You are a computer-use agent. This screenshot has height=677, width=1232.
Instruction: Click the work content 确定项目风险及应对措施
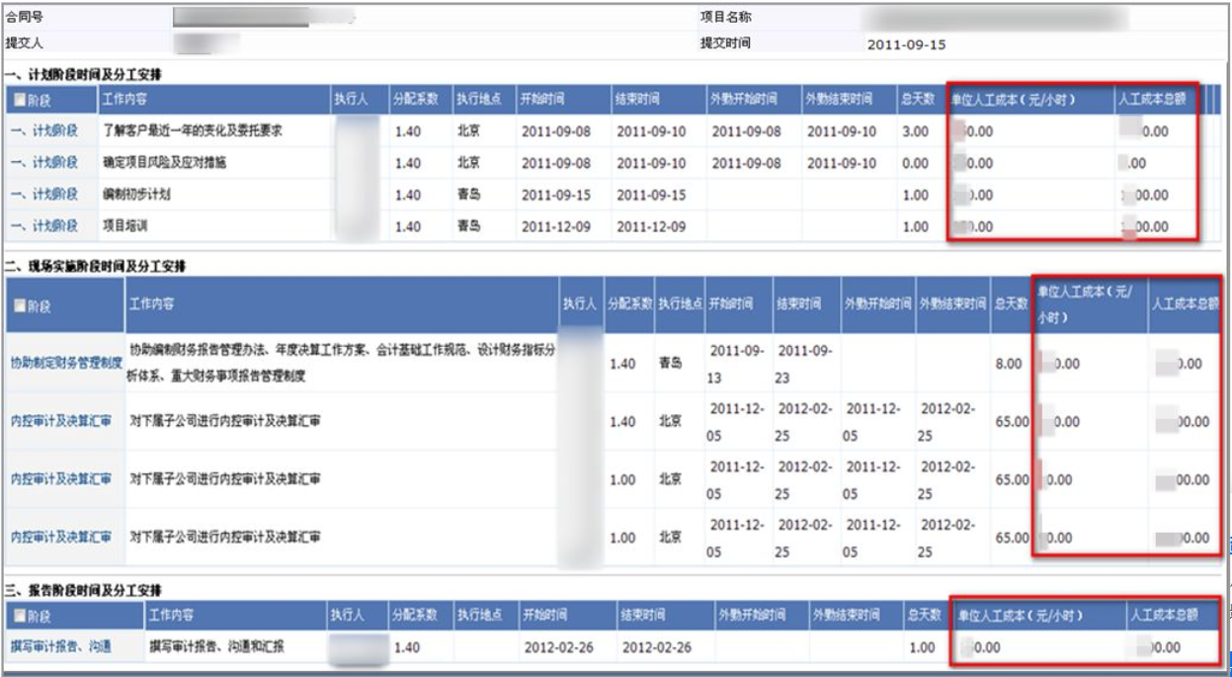(x=164, y=163)
